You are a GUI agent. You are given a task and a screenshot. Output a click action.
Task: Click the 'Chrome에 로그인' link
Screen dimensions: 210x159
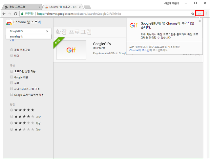[139, 50]
